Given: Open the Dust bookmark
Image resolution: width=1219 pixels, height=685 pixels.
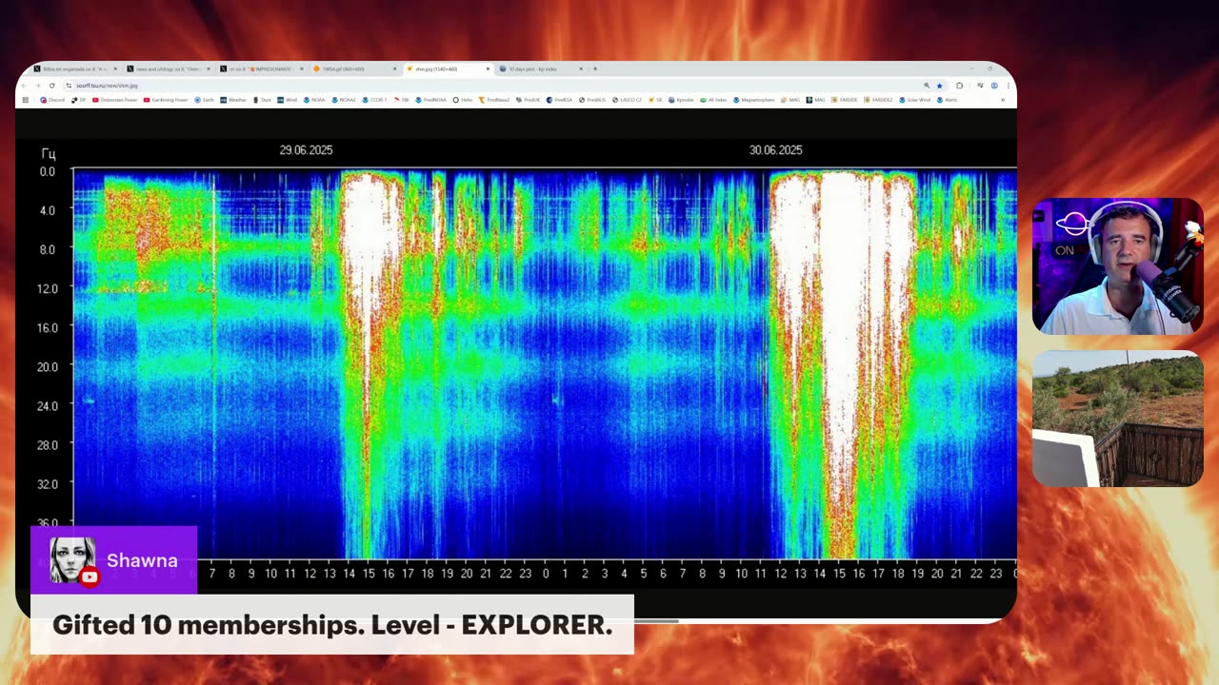Looking at the screenshot, I should (x=262, y=99).
